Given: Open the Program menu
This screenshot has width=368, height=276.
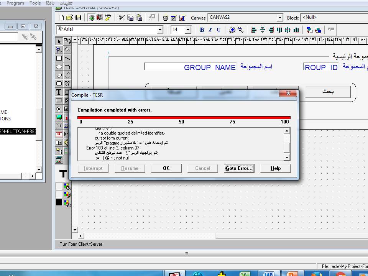Looking at the screenshot, I should (15, 3).
